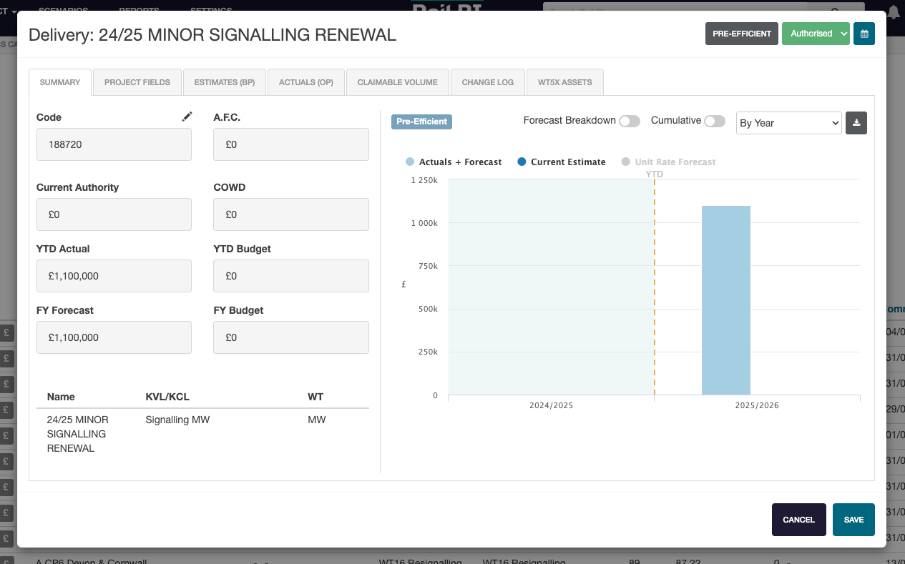Open the calendar icon in the header
Screen dimensions: 905x564
tap(864, 34)
